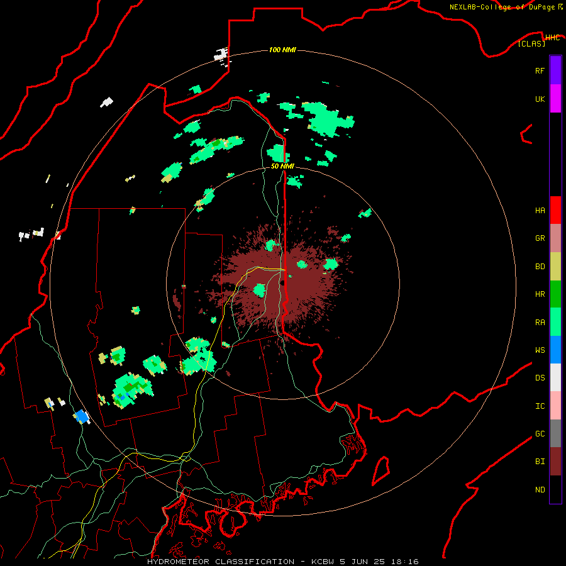566x566 pixels.
Task: Click the 5 JUN 25 date text
Action: coord(362,562)
